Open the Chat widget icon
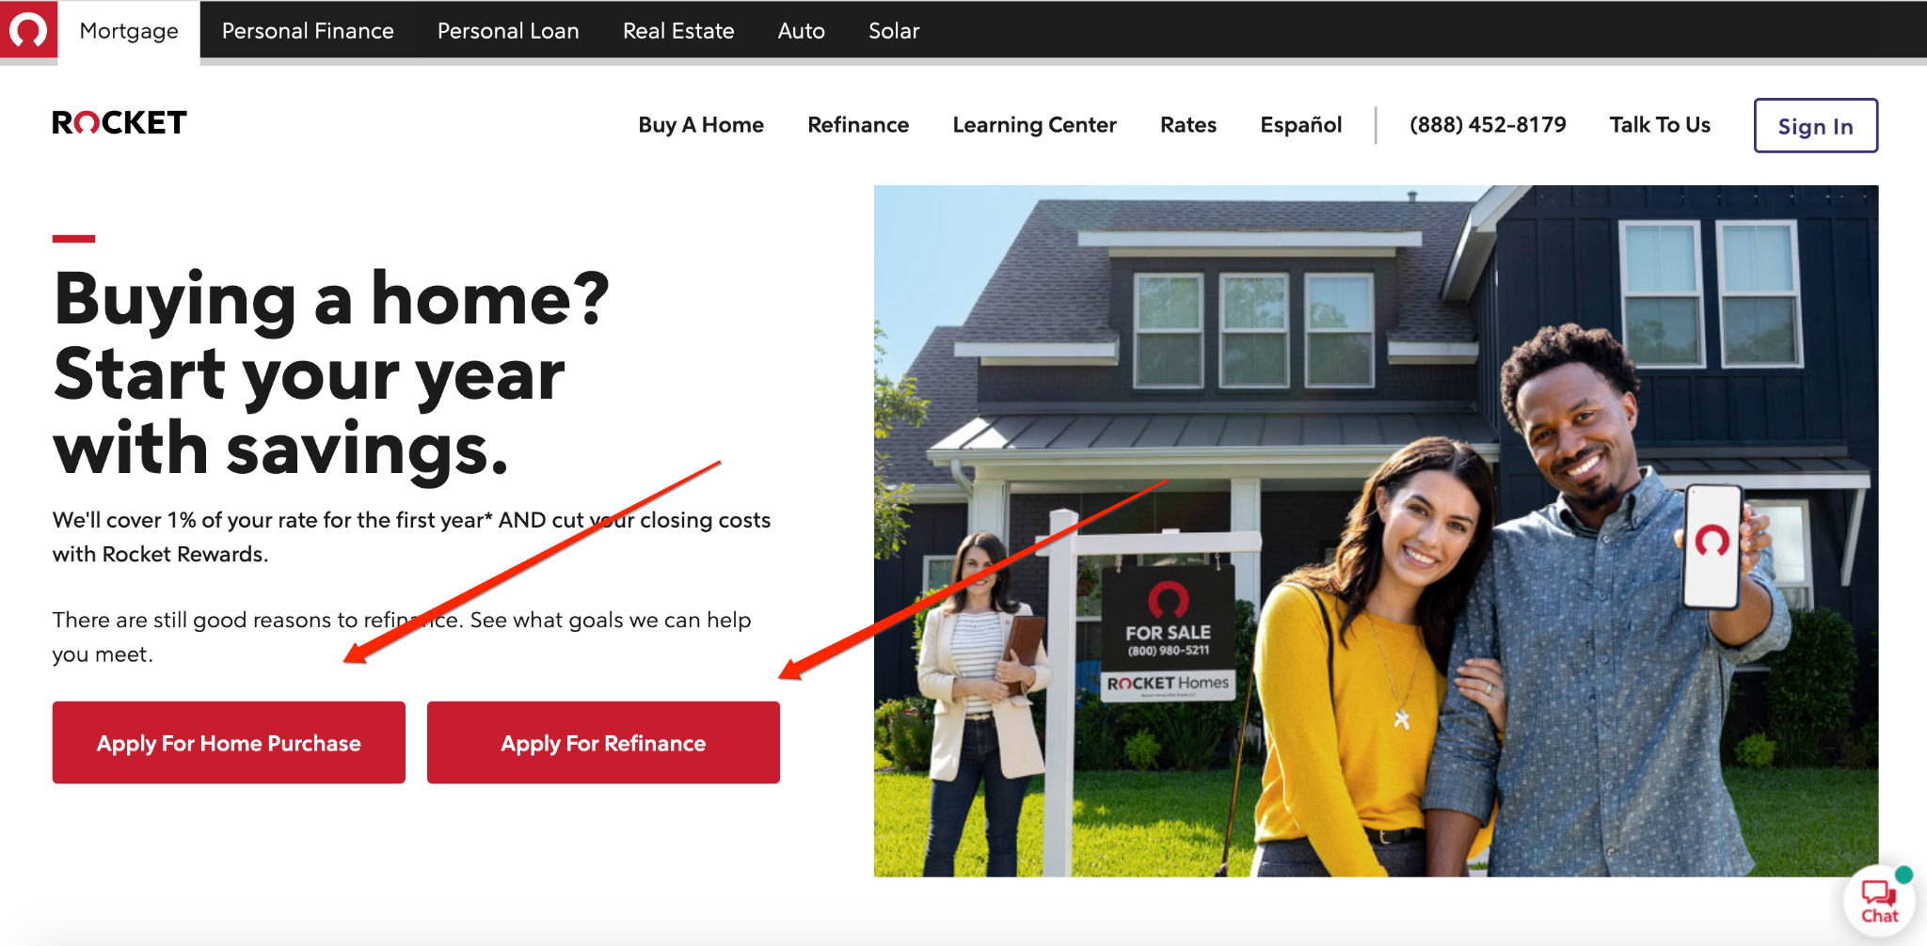The height and width of the screenshot is (946, 1927). coord(1879,901)
